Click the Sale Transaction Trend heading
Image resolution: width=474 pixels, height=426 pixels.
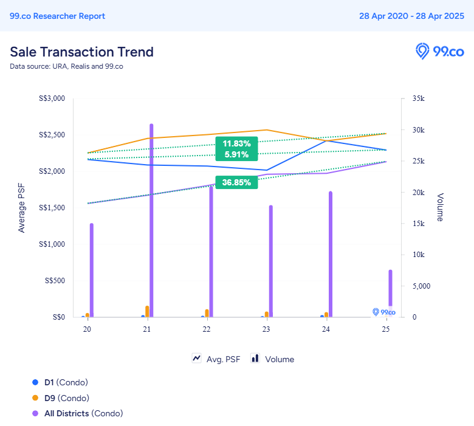coord(81,52)
